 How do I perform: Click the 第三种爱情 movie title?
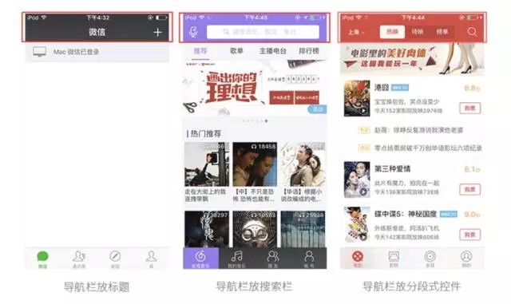coord(392,169)
